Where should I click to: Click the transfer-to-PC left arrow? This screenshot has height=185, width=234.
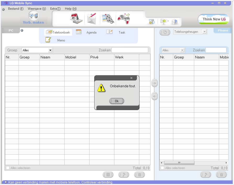154,96
